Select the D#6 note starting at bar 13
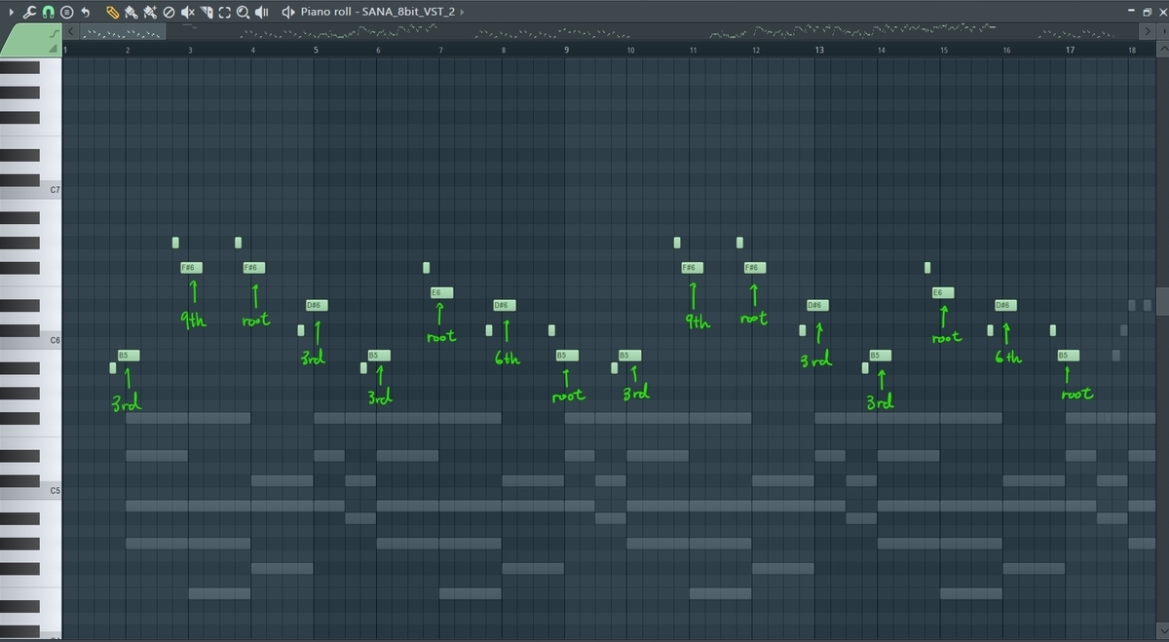 point(817,305)
